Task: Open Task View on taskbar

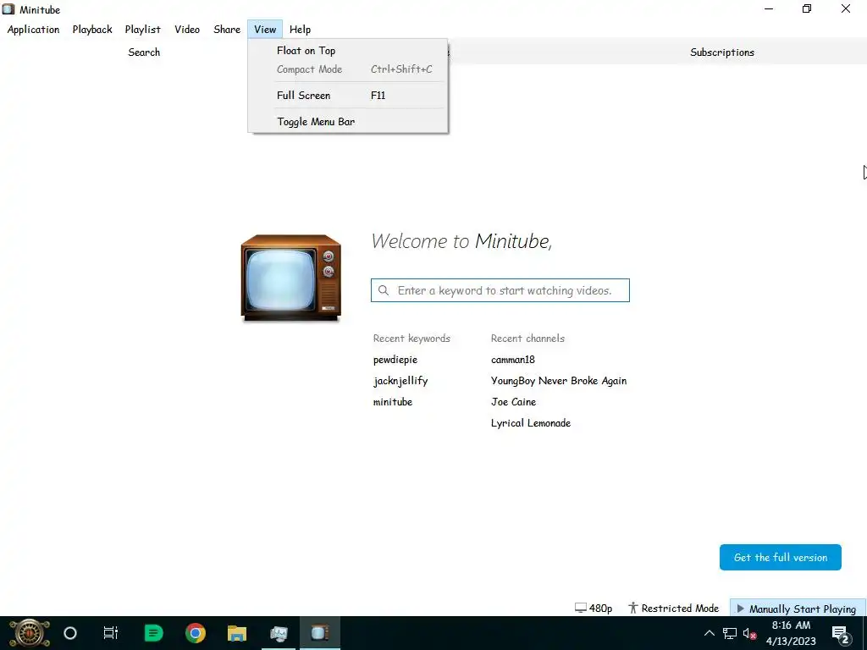Action: [111, 633]
